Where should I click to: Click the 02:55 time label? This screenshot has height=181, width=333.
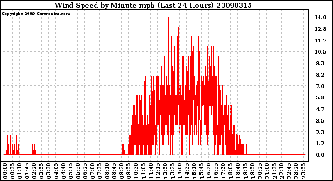pos(42,171)
